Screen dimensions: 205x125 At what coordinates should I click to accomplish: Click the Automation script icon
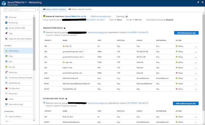[6, 104]
